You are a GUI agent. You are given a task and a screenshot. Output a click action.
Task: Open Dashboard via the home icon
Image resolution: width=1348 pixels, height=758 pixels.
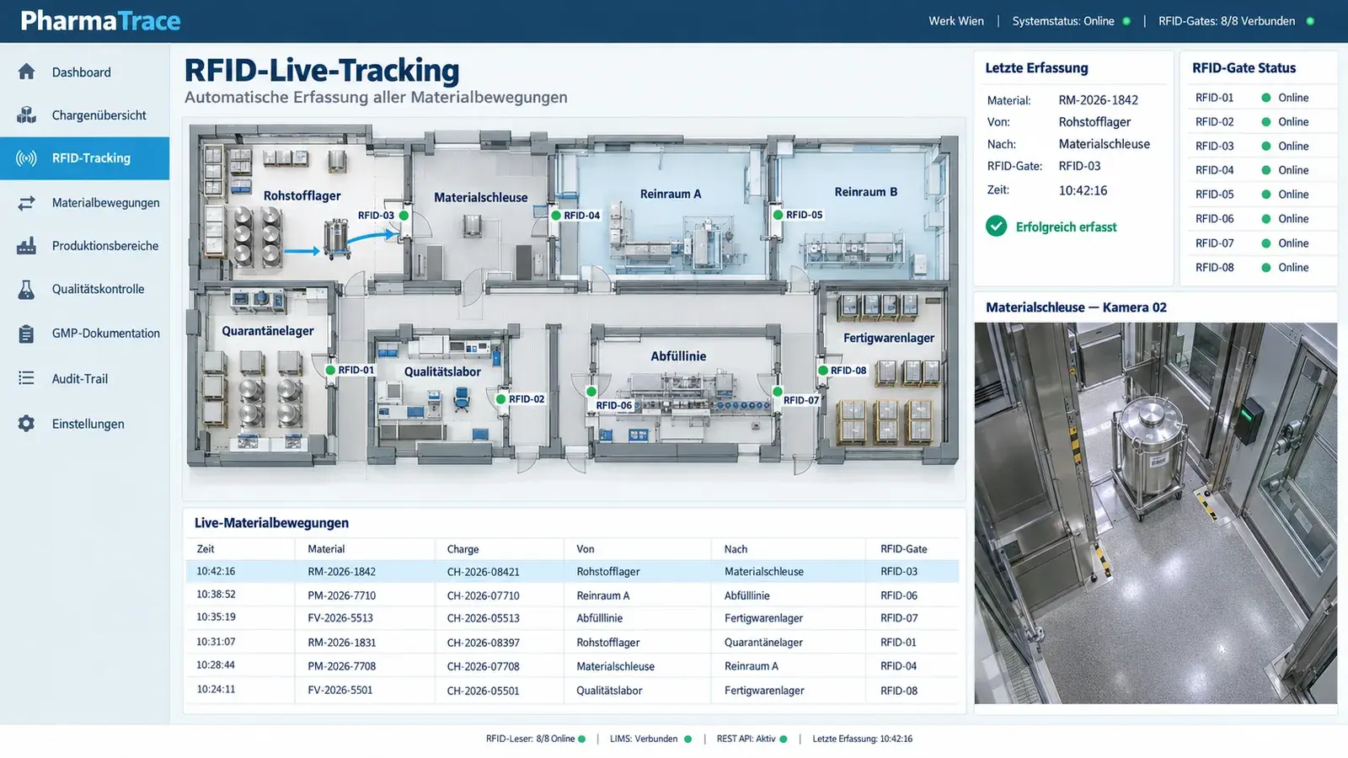coord(26,72)
